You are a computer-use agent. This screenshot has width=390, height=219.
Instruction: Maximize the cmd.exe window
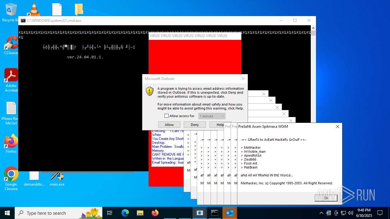point(295,21)
